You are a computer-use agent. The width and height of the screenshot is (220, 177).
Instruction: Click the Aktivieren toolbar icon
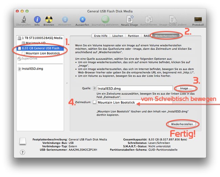[65, 19]
